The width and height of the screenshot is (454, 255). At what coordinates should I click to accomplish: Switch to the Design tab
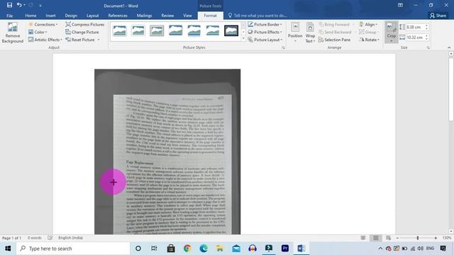tap(71, 16)
